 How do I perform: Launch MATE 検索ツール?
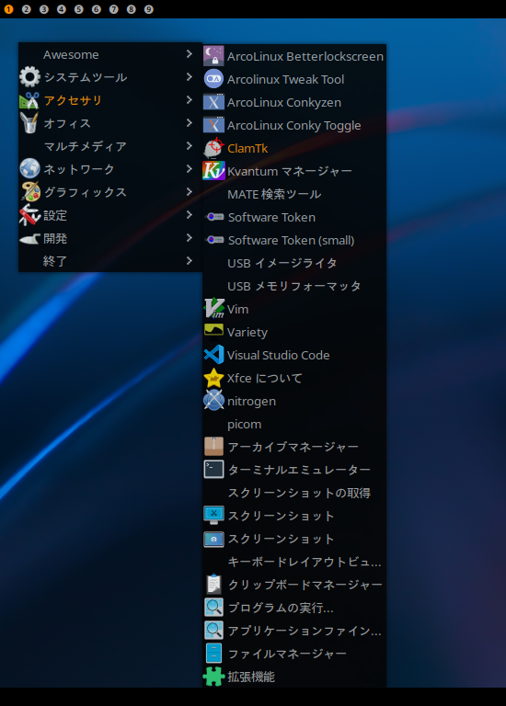294,194
